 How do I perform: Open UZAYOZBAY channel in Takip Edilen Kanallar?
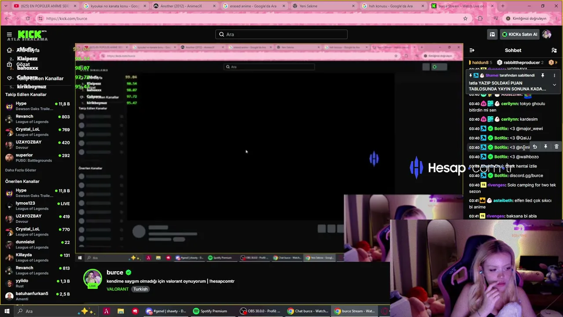tap(37, 145)
